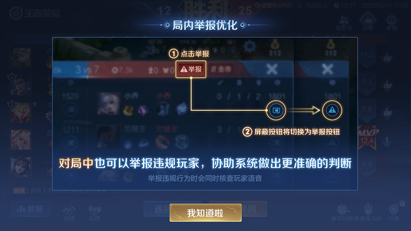Image resolution: width=411 pixels, height=231 pixels.
Task: Open the 数据 statistics tab
Action: (x=30, y=209)
